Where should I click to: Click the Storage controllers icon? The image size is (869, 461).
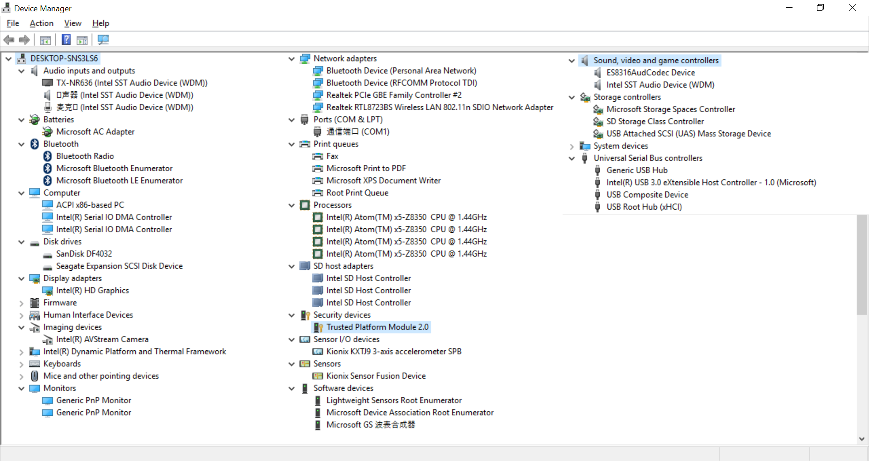(x=585, y=97)
